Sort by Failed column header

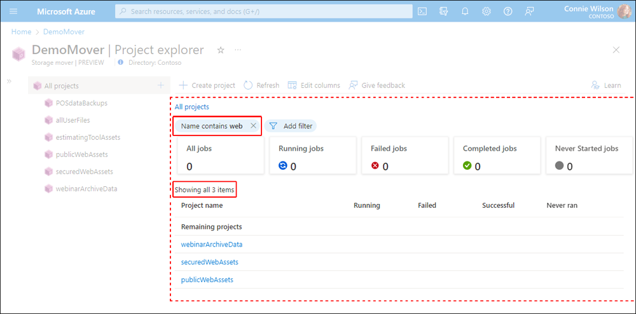coord(427,205)
